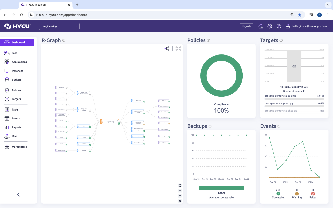
Task: Enter fullscreen mode on the R-Graph
Action: point(180,185)
